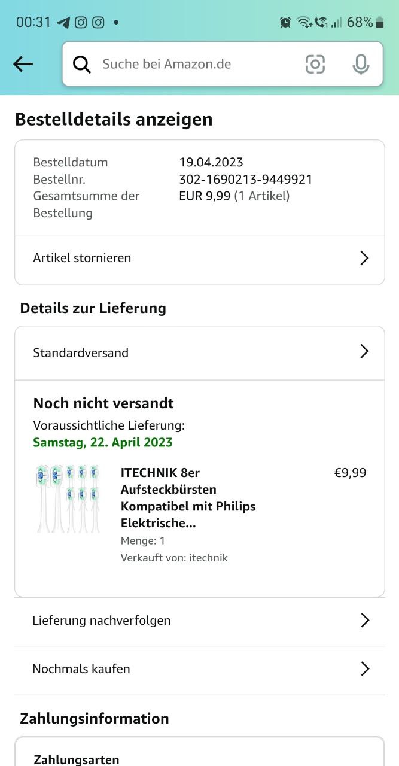Tap the microphone voice search icon
This screenshot has width=399, height=766.
[361, 64]
